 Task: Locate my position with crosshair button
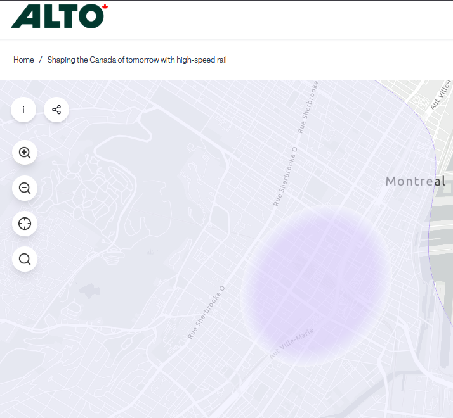(x=25, y=224)
